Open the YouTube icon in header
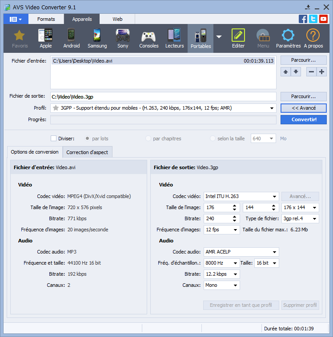 [x=324, y=19]
